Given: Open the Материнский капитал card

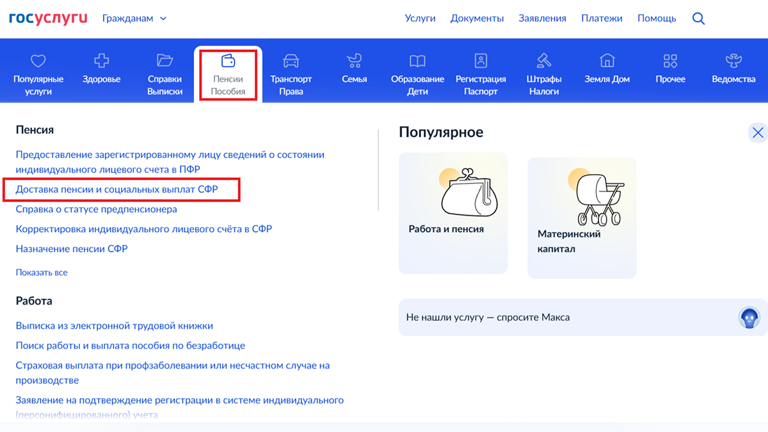Looking at the screenshot, I should point(582,218).
